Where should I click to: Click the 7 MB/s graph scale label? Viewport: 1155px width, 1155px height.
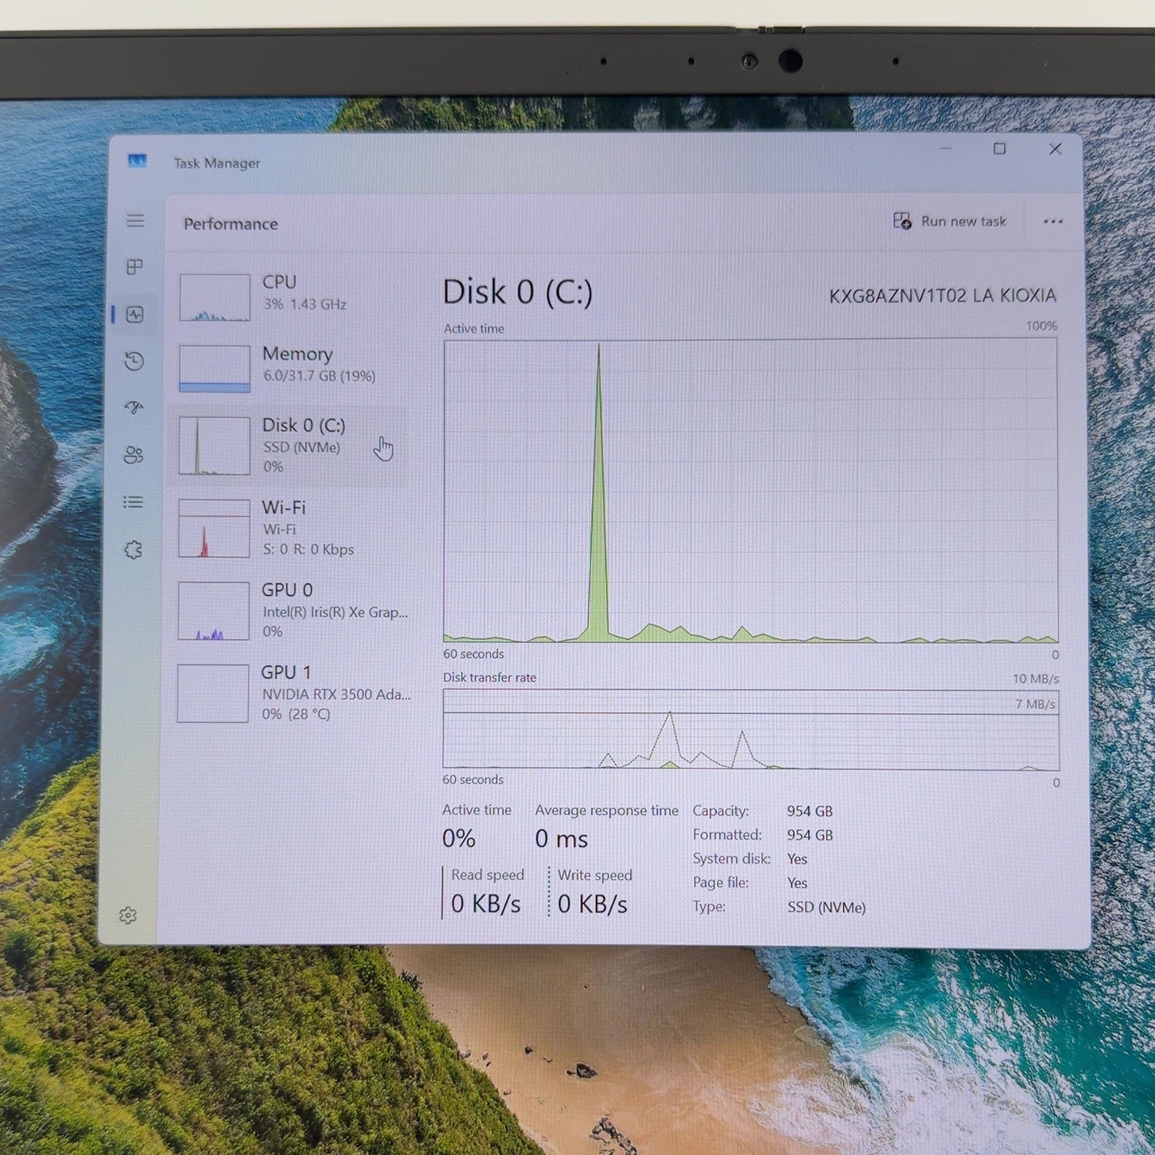pyautogui.click(x=1036, y=705)
